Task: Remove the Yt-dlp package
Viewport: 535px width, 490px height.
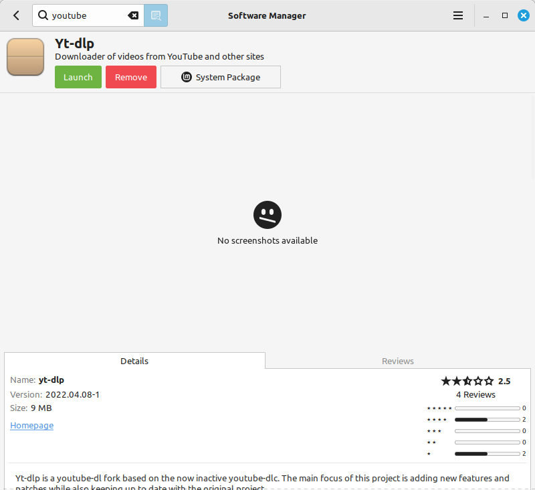Action: (x=131, y=77)
